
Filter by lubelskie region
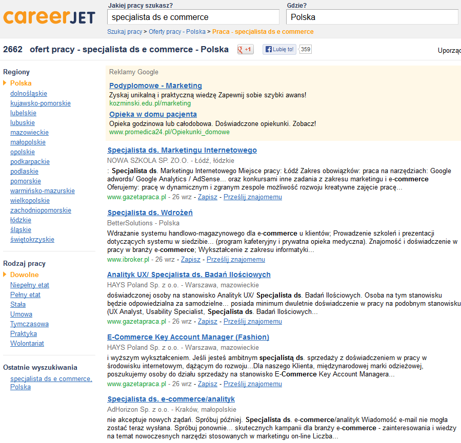pos(23,113)
